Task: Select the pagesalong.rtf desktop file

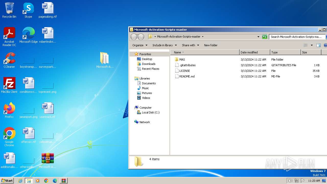Action: click(x=48, y=10)
